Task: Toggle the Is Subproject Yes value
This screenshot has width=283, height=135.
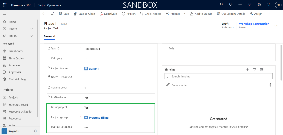Action: (x=86, y=107)
